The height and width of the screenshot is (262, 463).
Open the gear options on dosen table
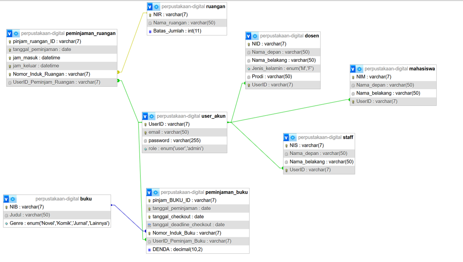click(255, 36)
